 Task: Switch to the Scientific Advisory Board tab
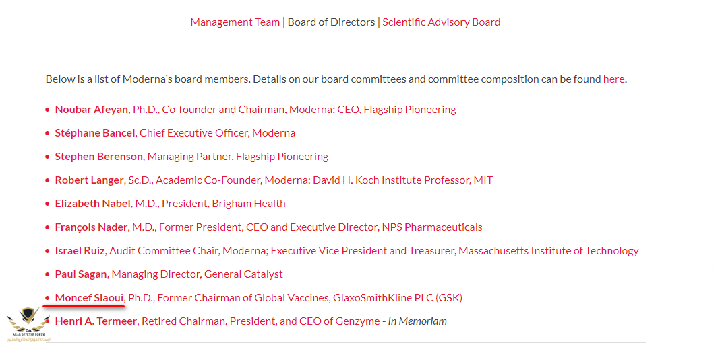coord(441,22)
